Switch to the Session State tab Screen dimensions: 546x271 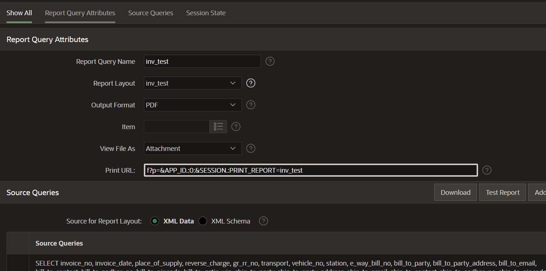pos(206,13)
